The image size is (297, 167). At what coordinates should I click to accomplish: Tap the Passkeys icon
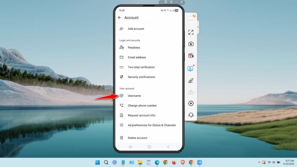pos(122,48)
